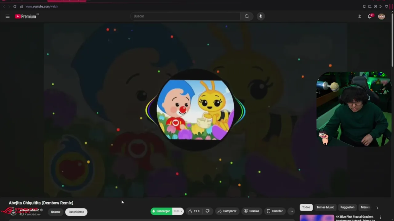The height and width of the screenshot is (221, 394).
Task: Open the YouTube hamburger guide menu
Action: pos(7,16)
